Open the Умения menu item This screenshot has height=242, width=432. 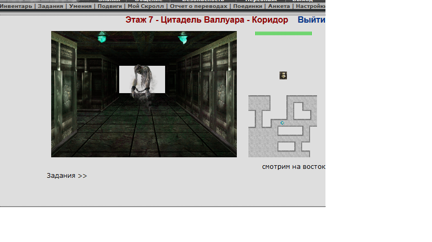click(80, 6)
